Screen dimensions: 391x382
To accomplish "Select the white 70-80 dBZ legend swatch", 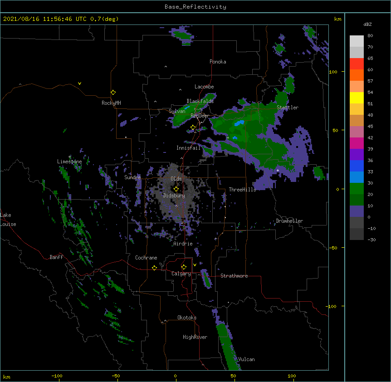I will coord(357,41).
